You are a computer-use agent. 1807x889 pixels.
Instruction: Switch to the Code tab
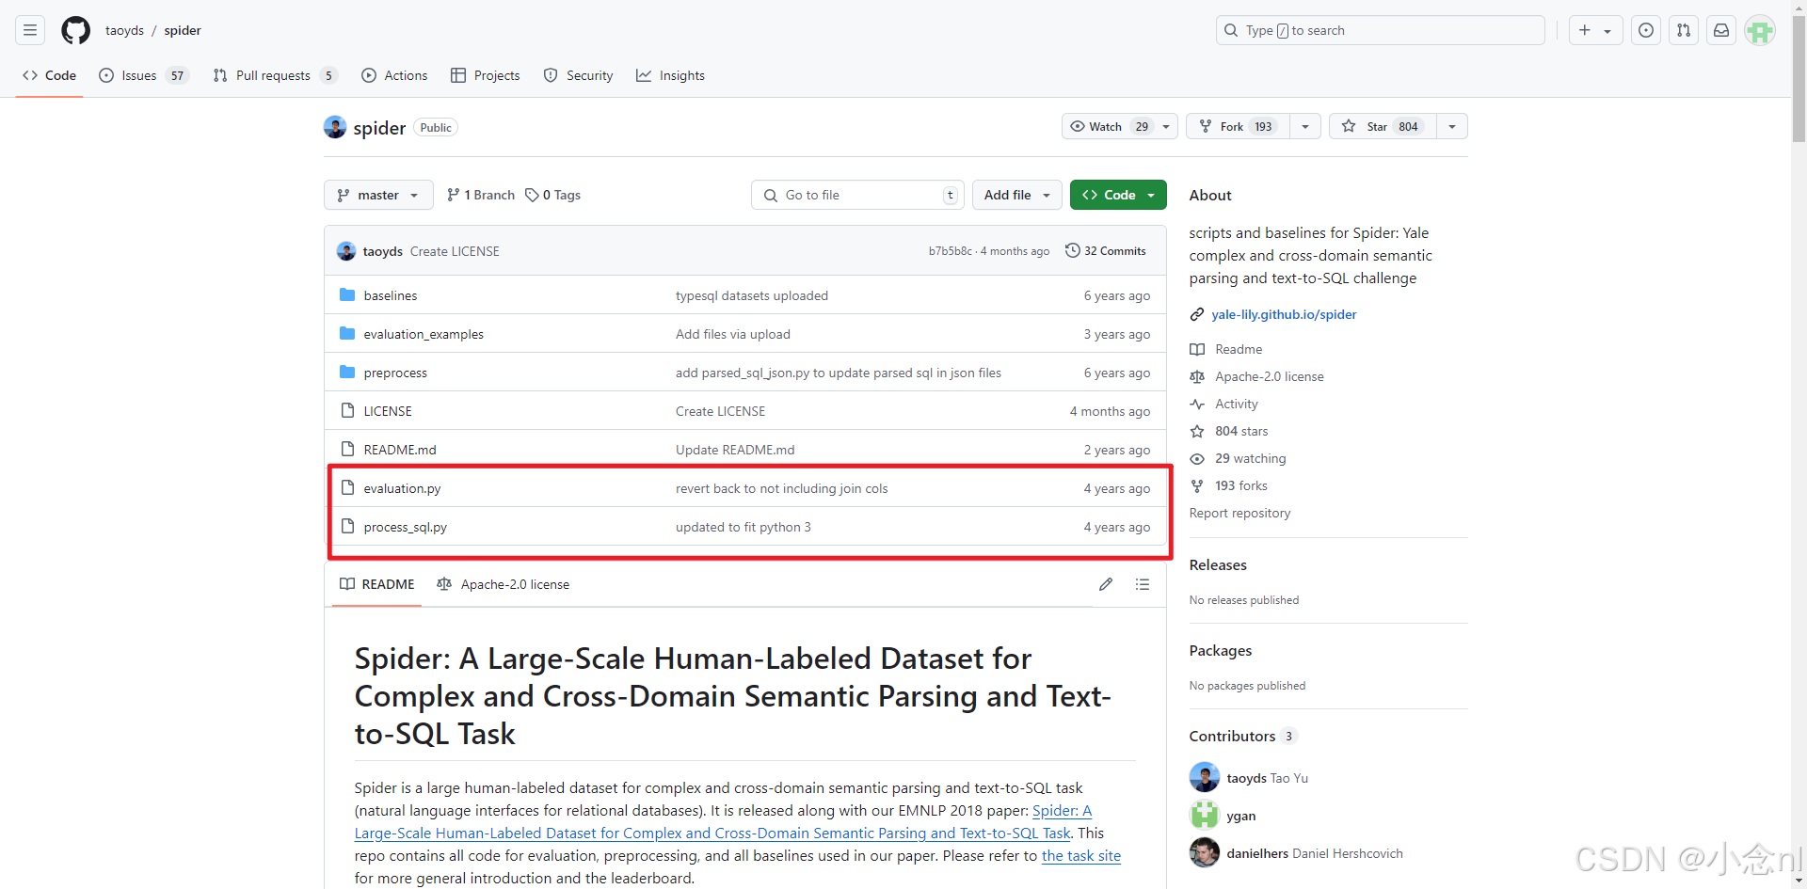pyautogui.click(x=49, y=75)
